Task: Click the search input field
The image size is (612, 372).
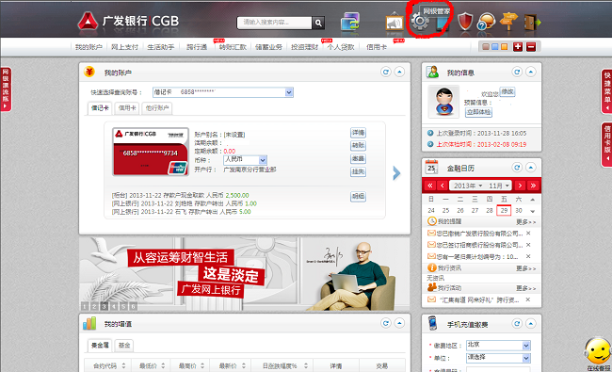Action: (275, 23)
